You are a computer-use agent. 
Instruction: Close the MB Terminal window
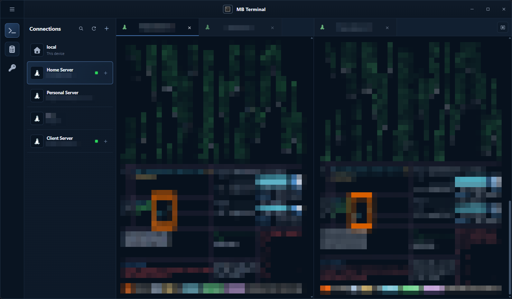coord(504,9)
